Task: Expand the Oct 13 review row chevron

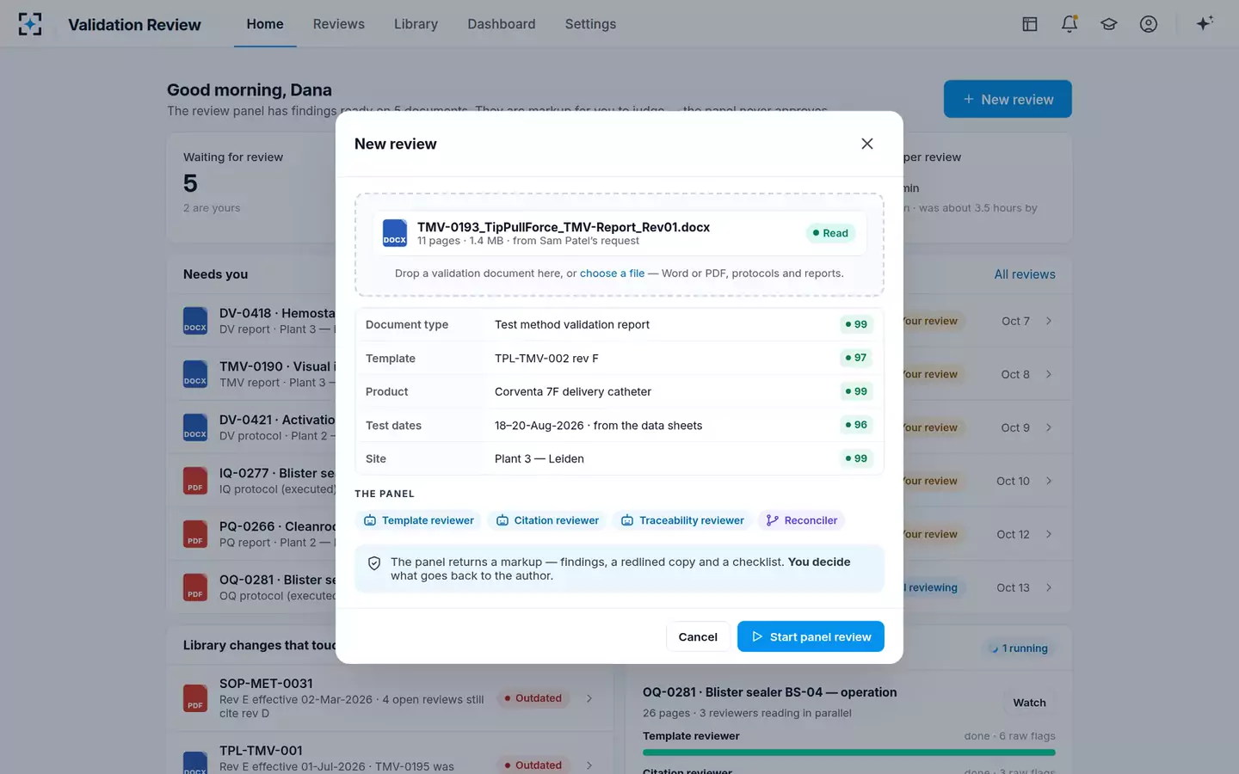Action: (x=1049, y=587)
